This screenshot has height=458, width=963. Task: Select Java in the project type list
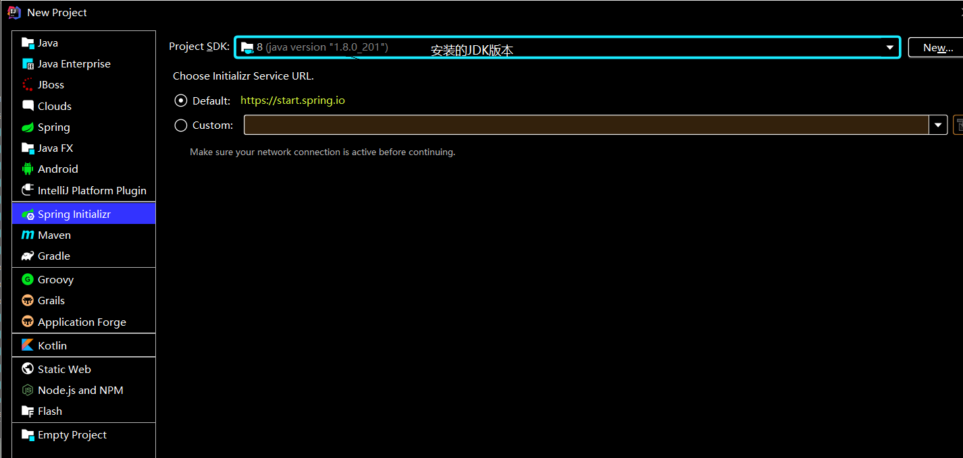[x=84, y=43]
